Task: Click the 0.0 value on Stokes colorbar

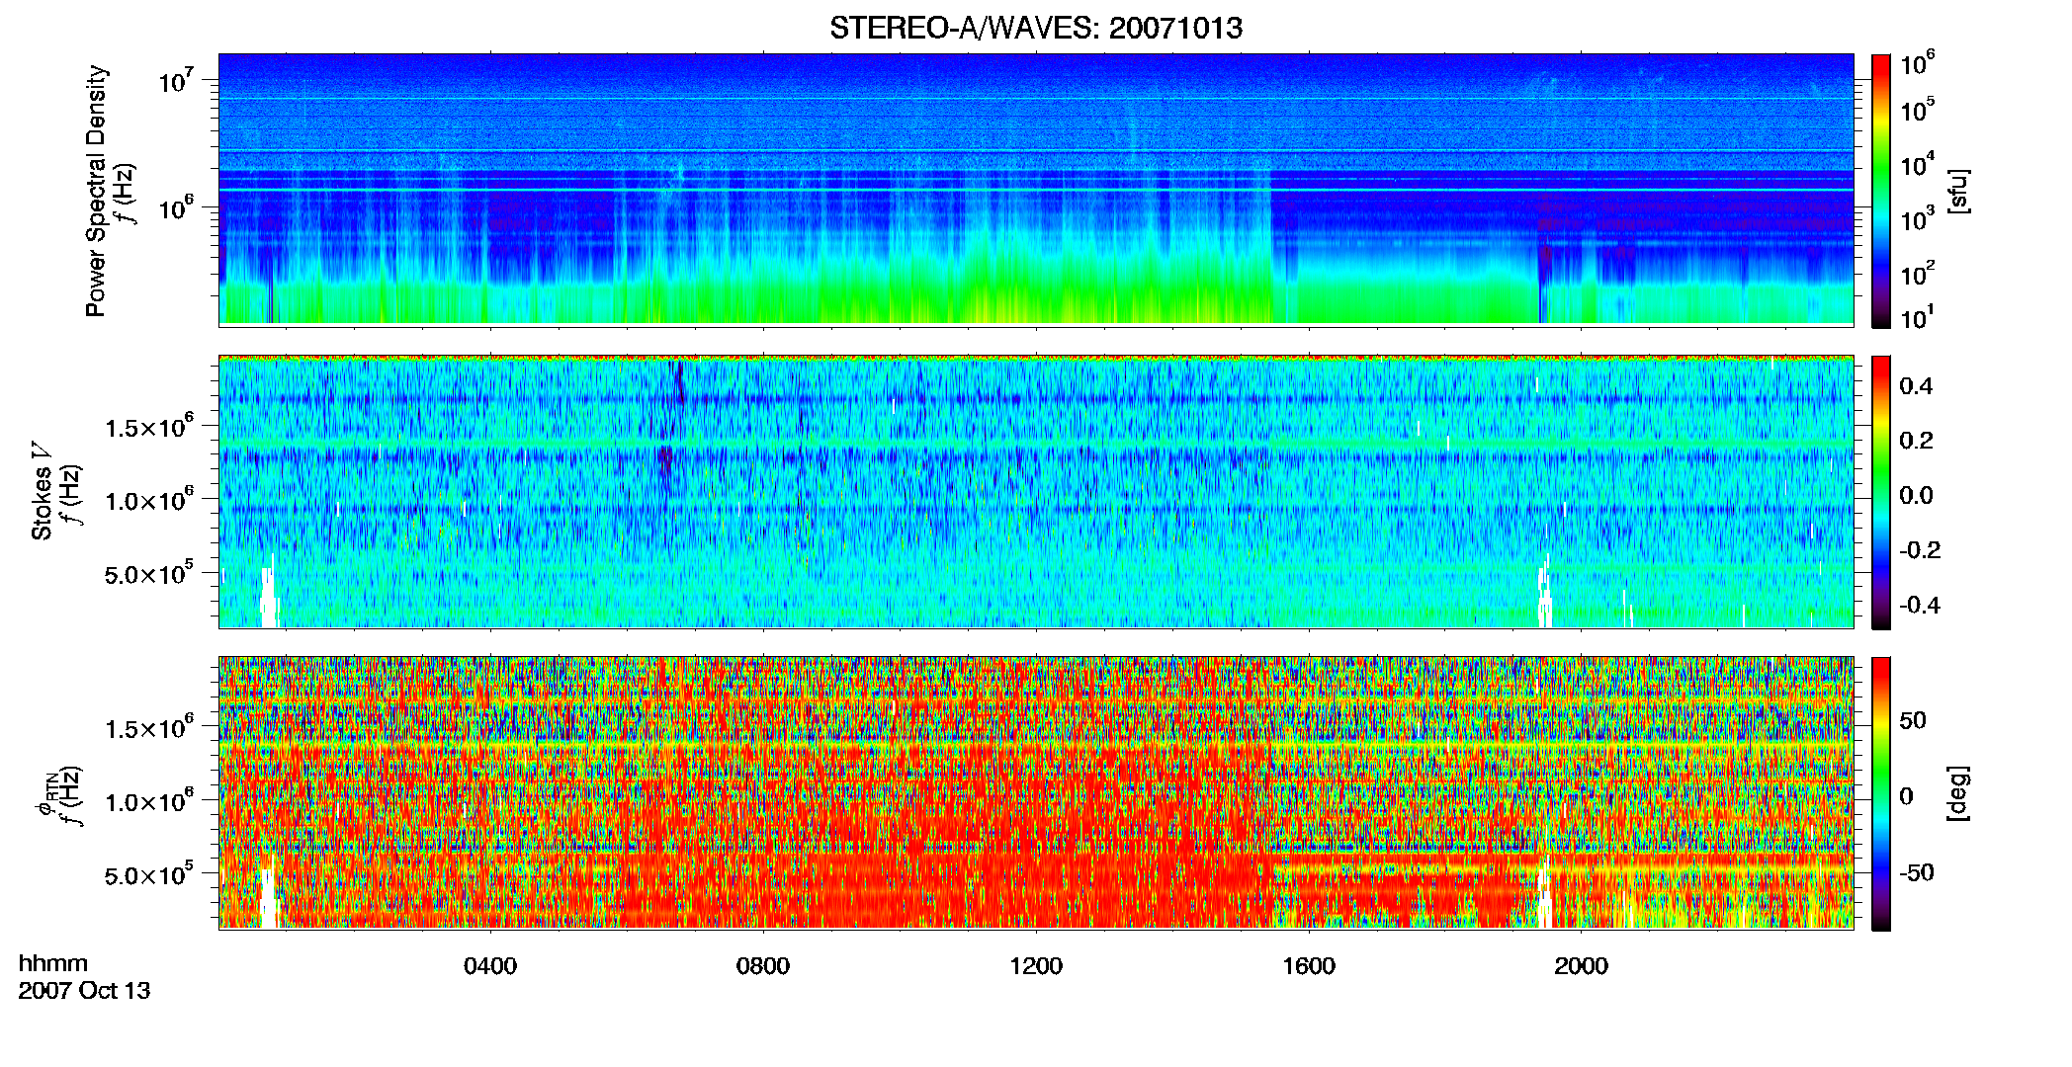Action: (1916, 496)
